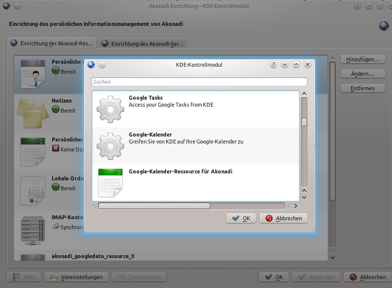Close the KDE-Kontrollmodul dialog
Screen dimensions: 392x288
click(308, 65)
